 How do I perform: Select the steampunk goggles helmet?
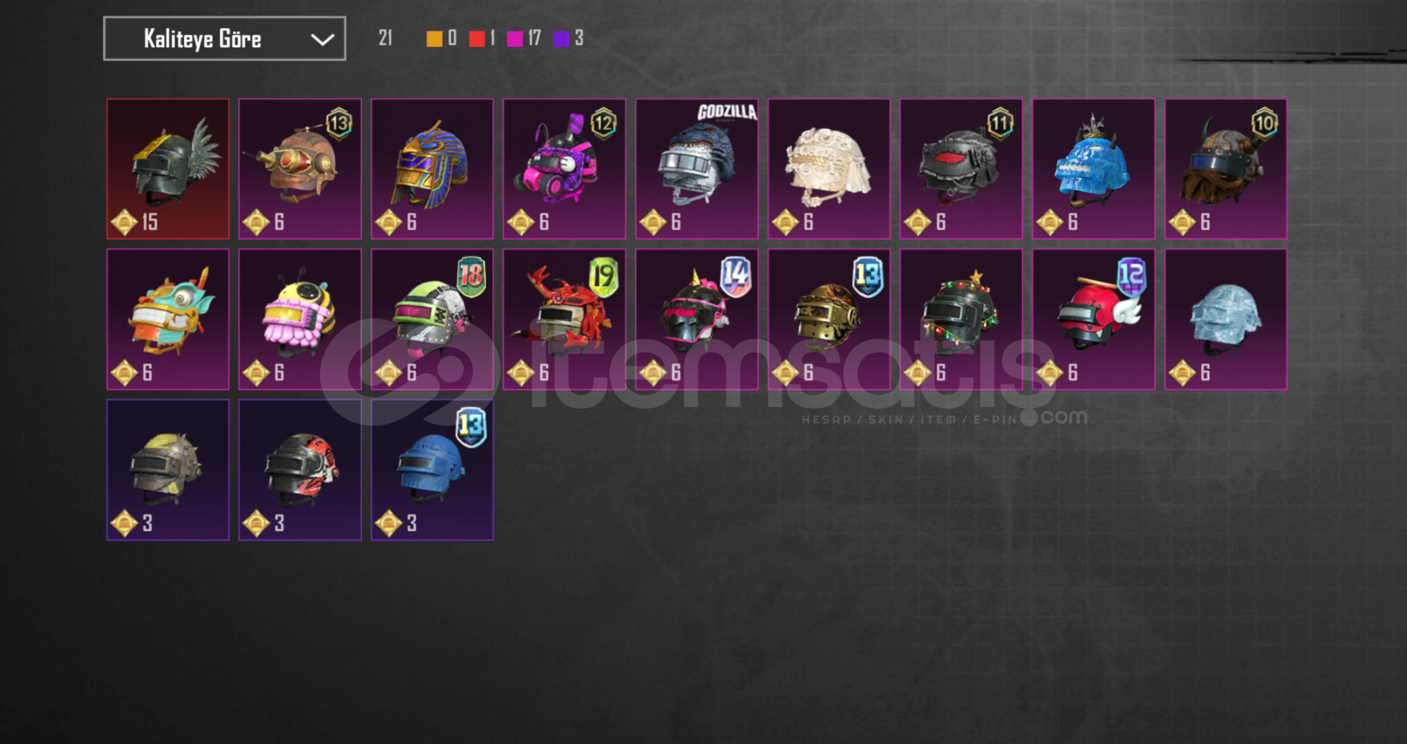point(300,169)
